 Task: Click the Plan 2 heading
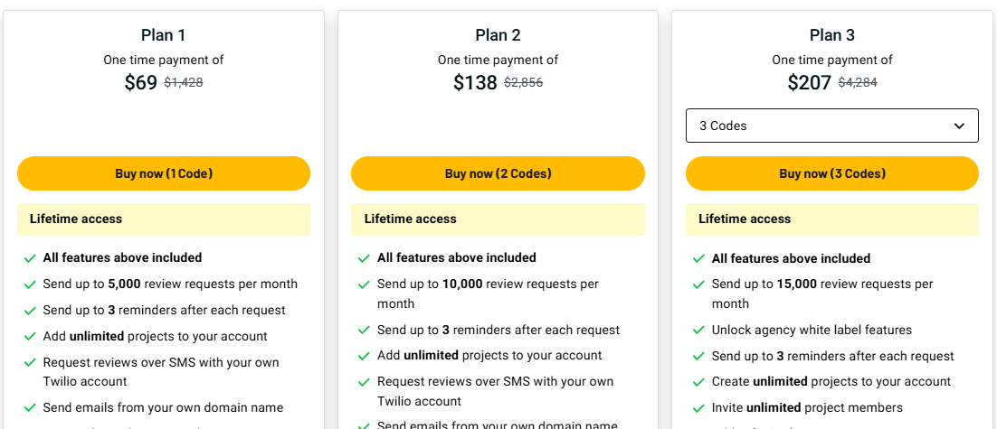(x=498, y=35)
